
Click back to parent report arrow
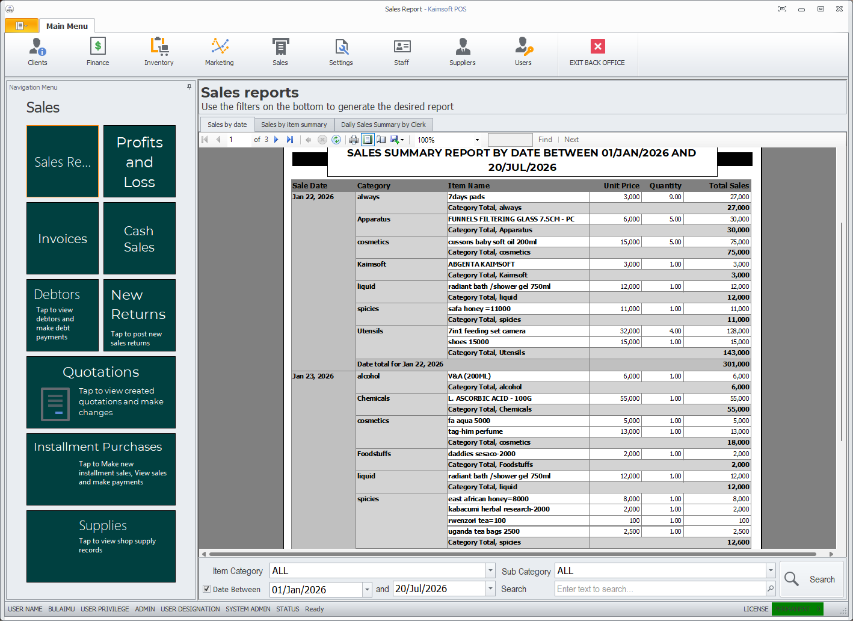[x=309, y=140]
